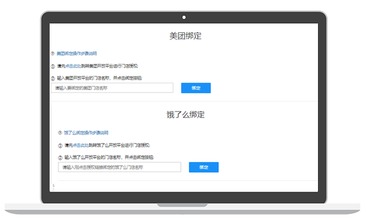Screen dimensions: 365x220
Task: Focus the 饿了么门店名称 input field
Action: coord(120,167)
